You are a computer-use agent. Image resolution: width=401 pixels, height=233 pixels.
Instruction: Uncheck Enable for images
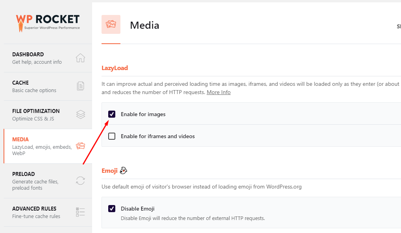(x=112, y=114)
